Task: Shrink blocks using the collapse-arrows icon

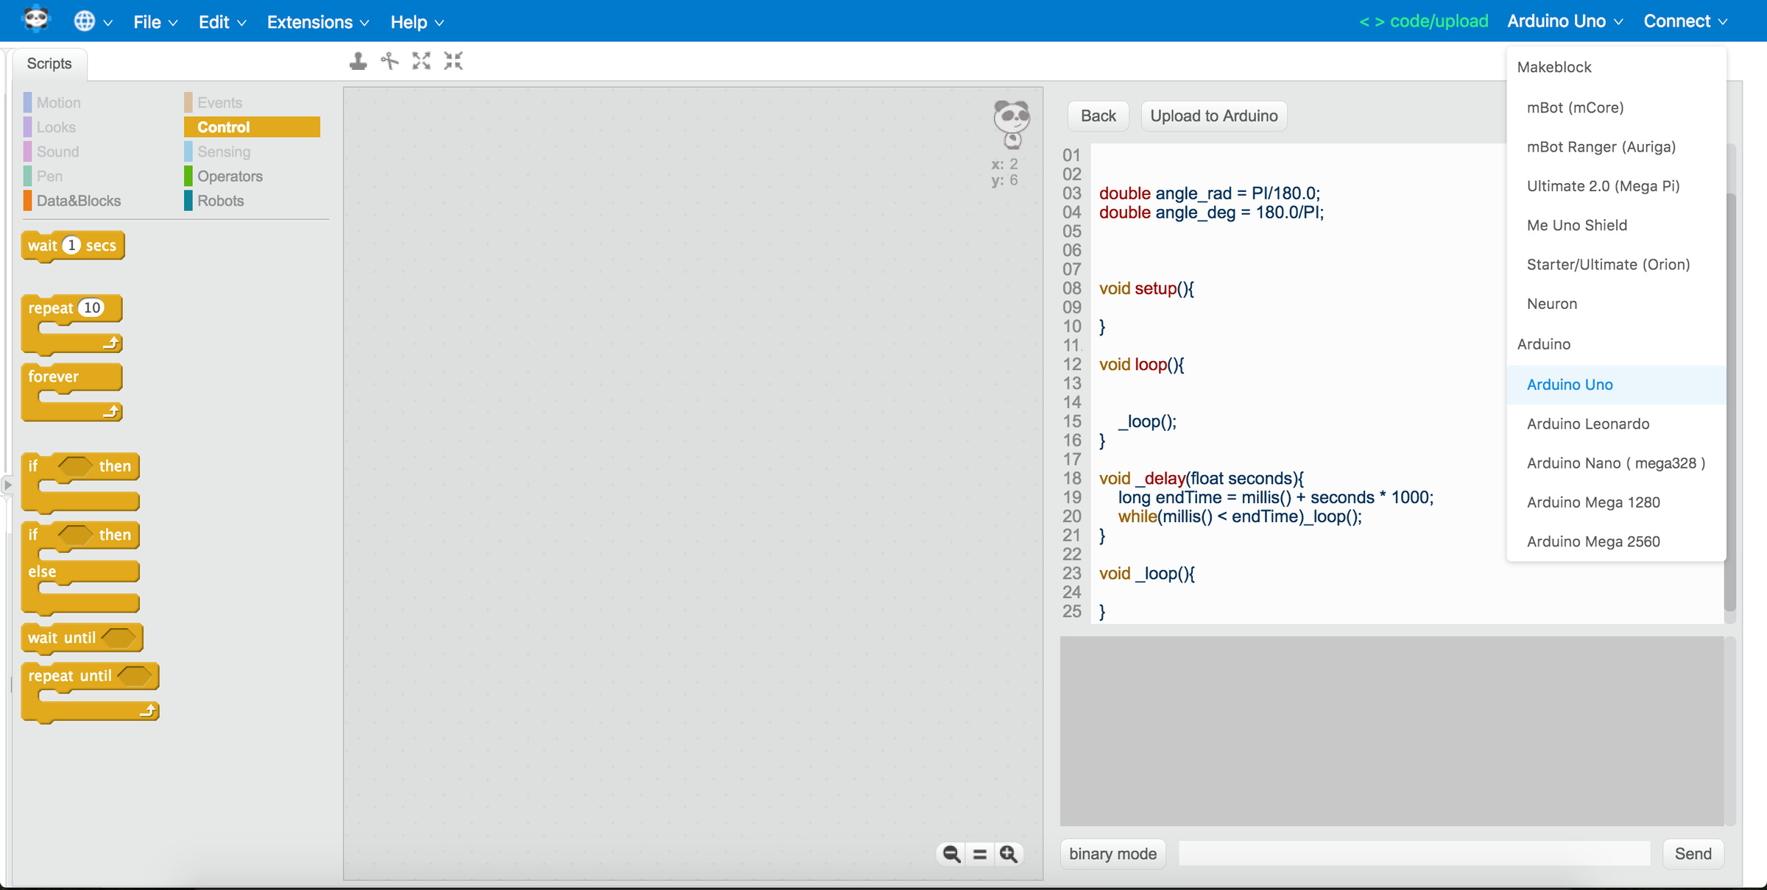Action: (x=453, y=61)
